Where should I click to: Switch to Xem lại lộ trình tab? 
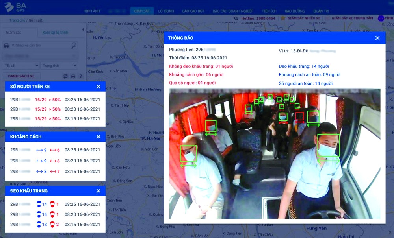[55, 33]
